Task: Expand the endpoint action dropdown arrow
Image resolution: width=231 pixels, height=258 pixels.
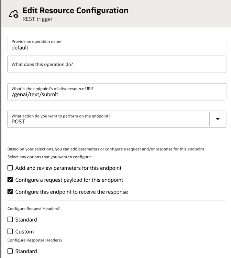Action: (x=218, y=119)
